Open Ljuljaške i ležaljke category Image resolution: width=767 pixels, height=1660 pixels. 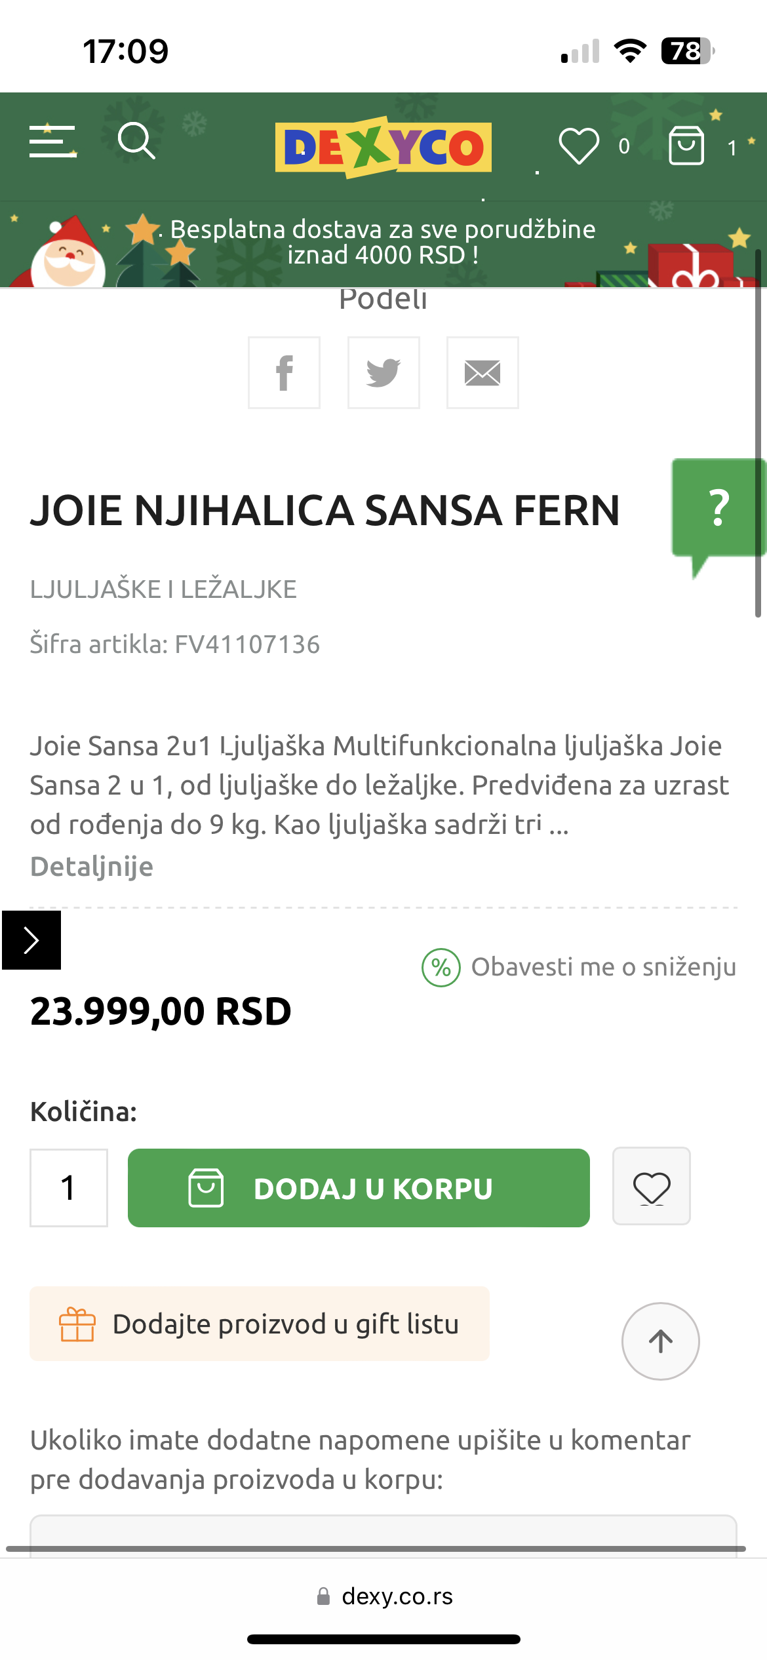tap(163, 589)
